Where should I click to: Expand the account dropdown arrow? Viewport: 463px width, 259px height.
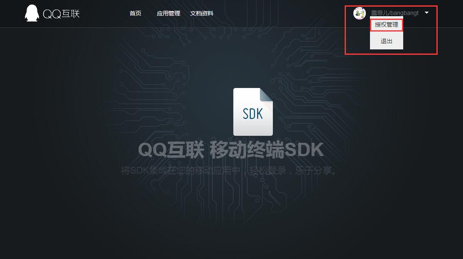[426, 13]
